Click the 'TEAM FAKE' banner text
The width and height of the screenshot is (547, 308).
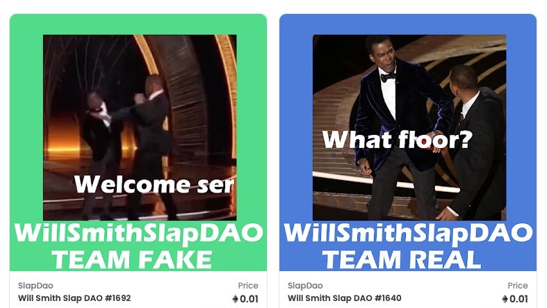[132, 259]
